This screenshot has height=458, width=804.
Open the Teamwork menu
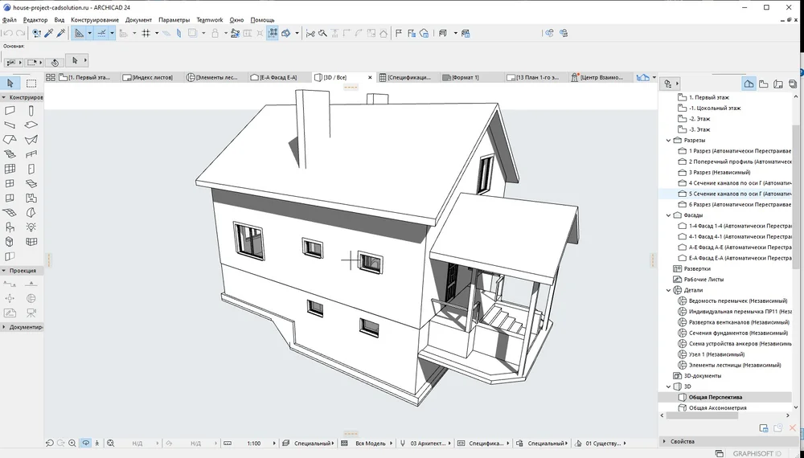click(x=209, y=19)
